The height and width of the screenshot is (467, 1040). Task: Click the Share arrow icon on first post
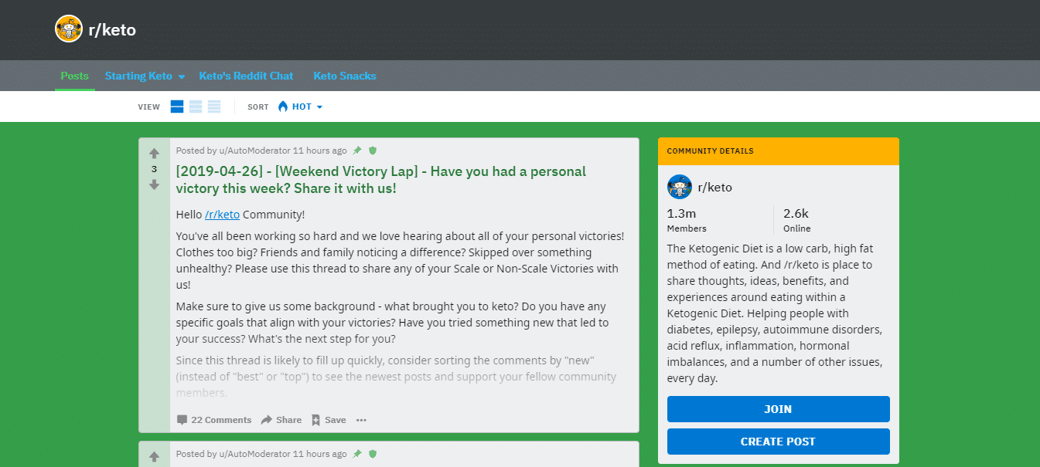pyautogui.click(x=267, y=420)
